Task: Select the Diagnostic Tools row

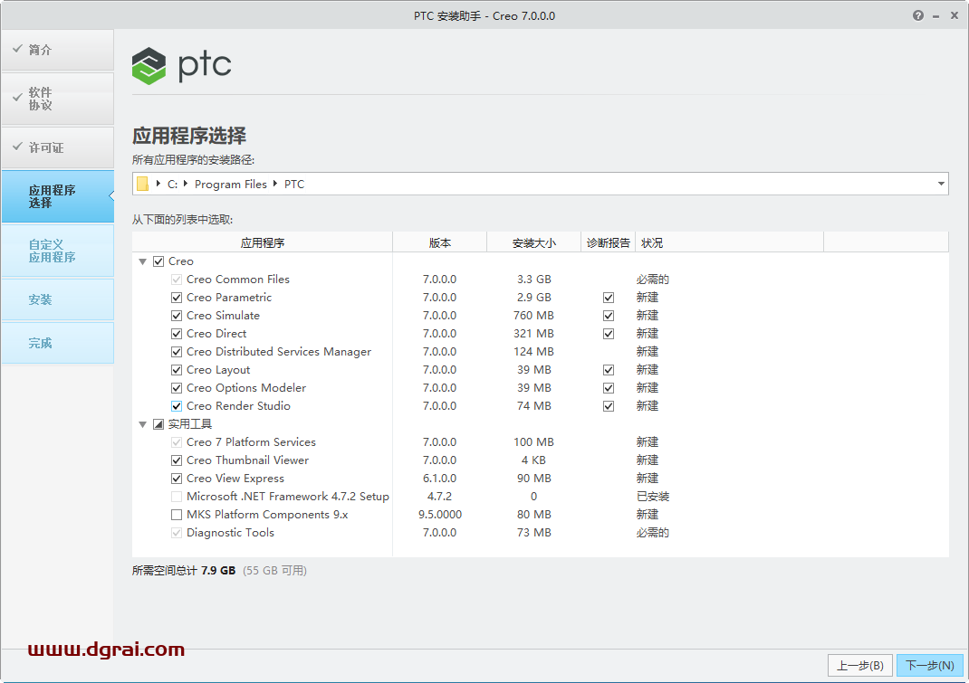Action: click(x=540, y=532)
